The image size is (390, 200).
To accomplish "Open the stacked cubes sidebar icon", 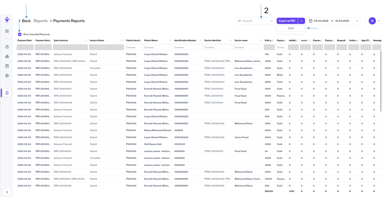I will (x=7, y=56).
